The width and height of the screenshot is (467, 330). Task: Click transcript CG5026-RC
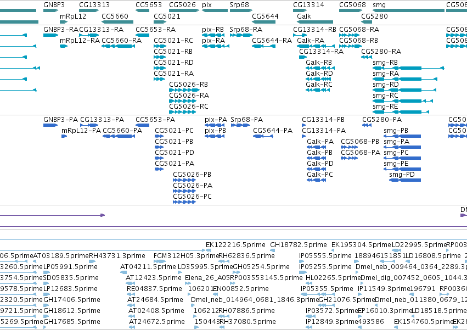pyautogui.click(x=183, y=112)
